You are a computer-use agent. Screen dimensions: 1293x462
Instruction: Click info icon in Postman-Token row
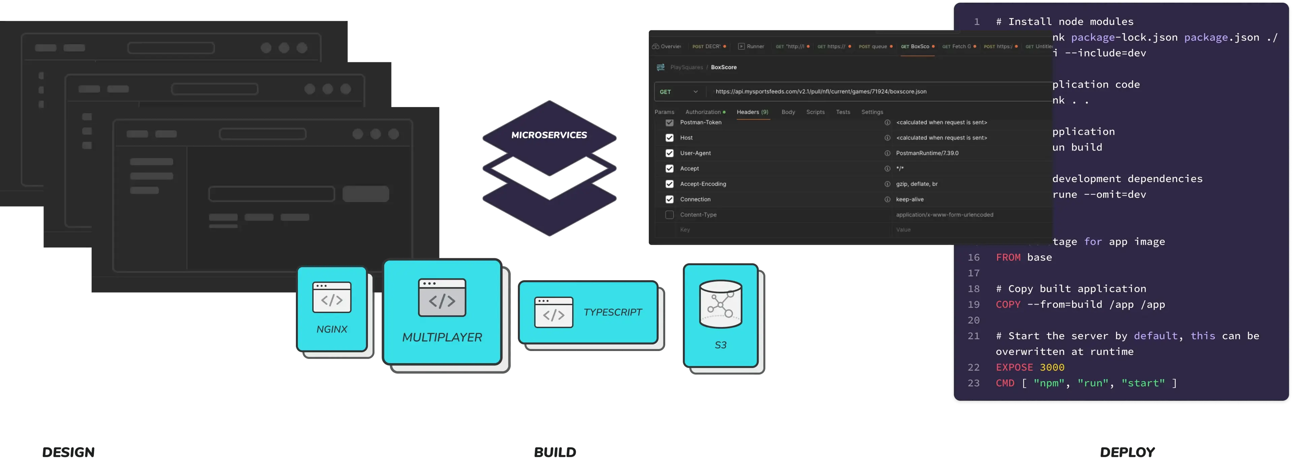(x=888, y=123)
